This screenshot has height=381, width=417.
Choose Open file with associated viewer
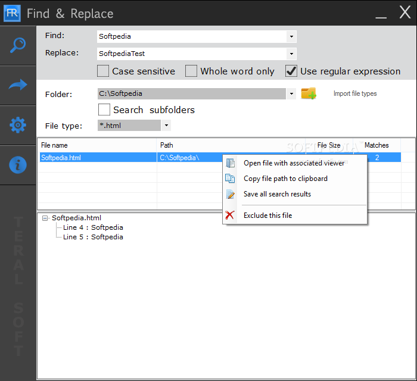294,163
